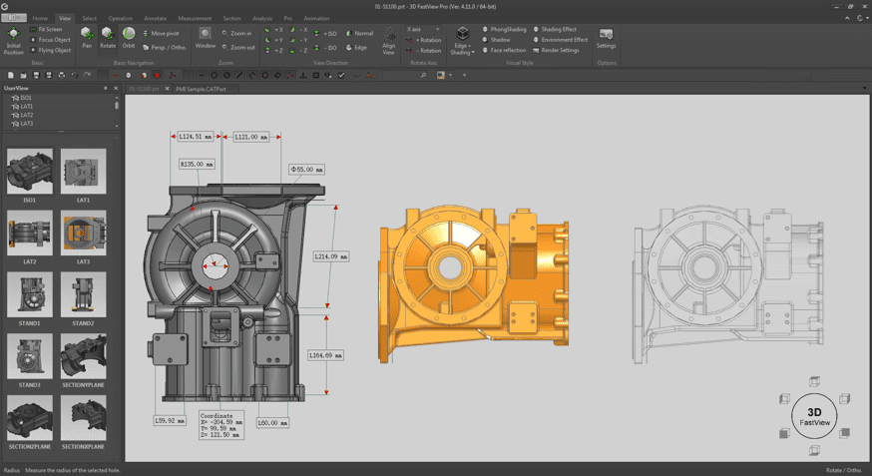Image resolution: width=872 pixels, height=476 pixels.
Task: Toggle the PhongShading option
Action: (x=506, y=29)
